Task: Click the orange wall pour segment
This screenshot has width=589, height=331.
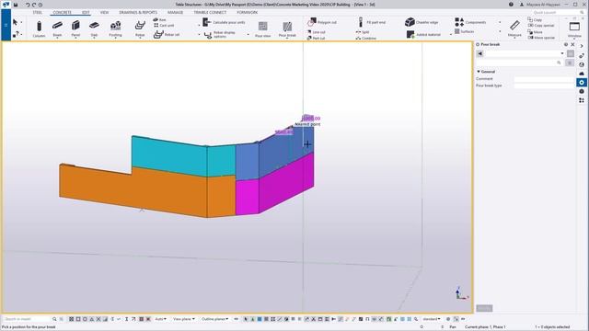Action: (143, 191)
